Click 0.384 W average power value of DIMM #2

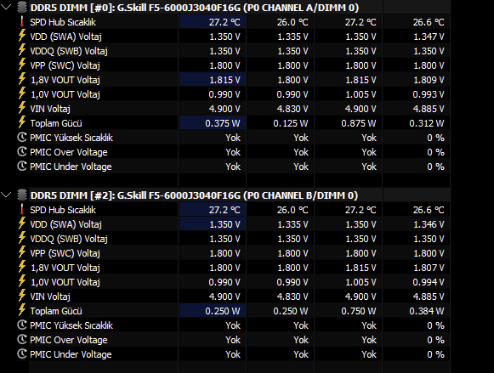pyautogui.click(x=427, y=311)
